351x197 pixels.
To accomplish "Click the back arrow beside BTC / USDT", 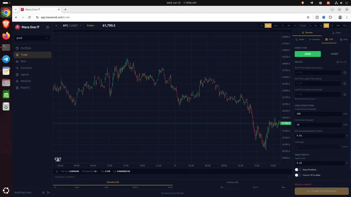I will pyautogui.click(x=56, y=26).
